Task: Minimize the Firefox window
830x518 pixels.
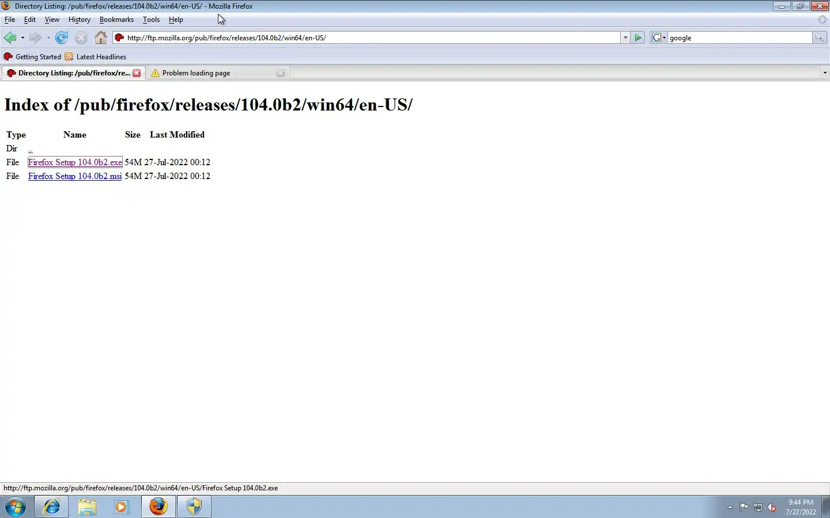Action: point(782,6)
